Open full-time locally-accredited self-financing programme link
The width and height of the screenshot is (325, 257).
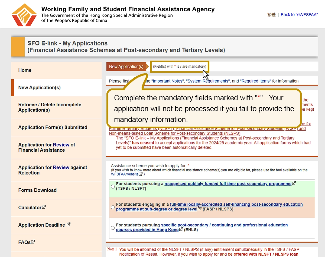pos(209,207)
